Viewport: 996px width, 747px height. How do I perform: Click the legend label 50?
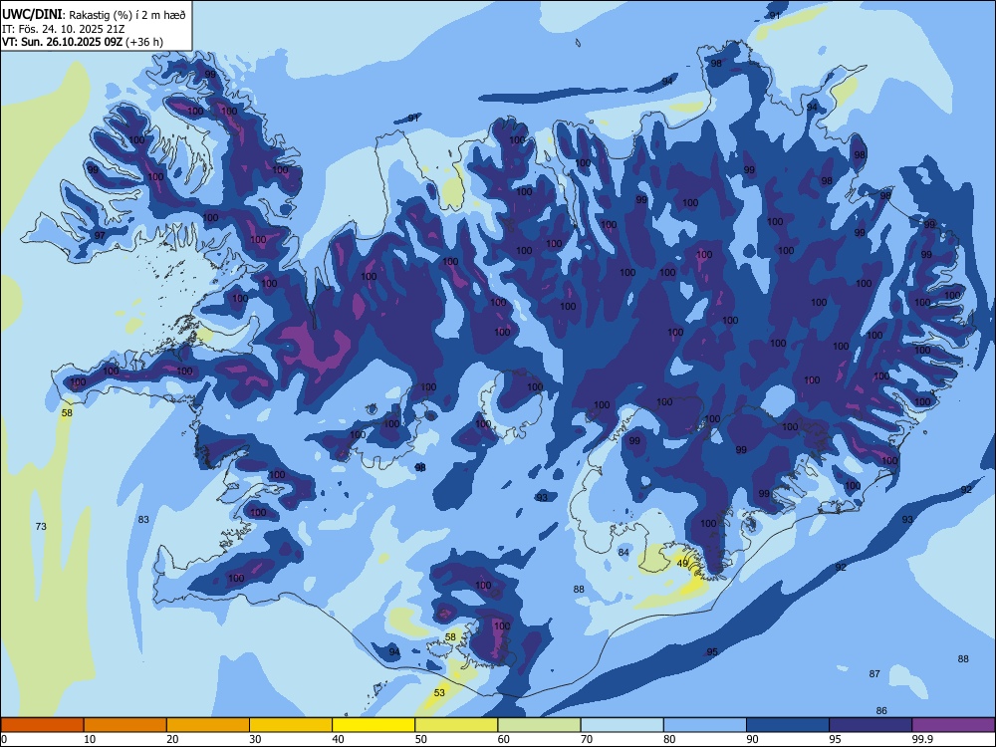coord(421,739)
